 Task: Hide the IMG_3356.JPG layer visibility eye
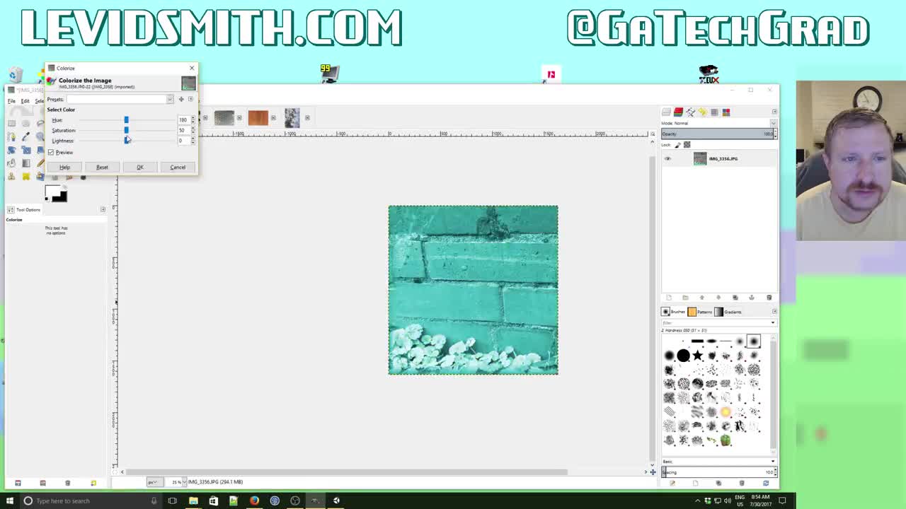click(x=667, y=158)
